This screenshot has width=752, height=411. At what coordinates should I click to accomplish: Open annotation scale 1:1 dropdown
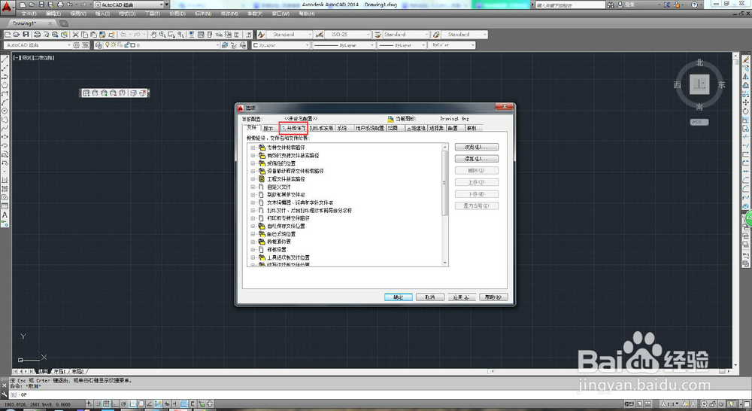pos(670,403)
